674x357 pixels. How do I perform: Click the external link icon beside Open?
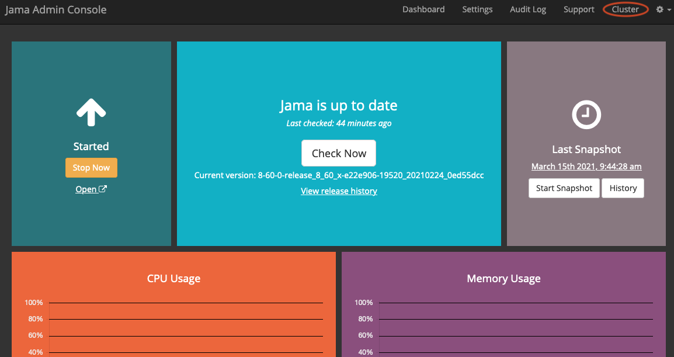(103, 189)
